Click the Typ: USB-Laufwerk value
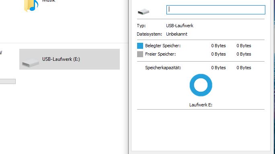The image size is (275, 154). pos(180,26)
